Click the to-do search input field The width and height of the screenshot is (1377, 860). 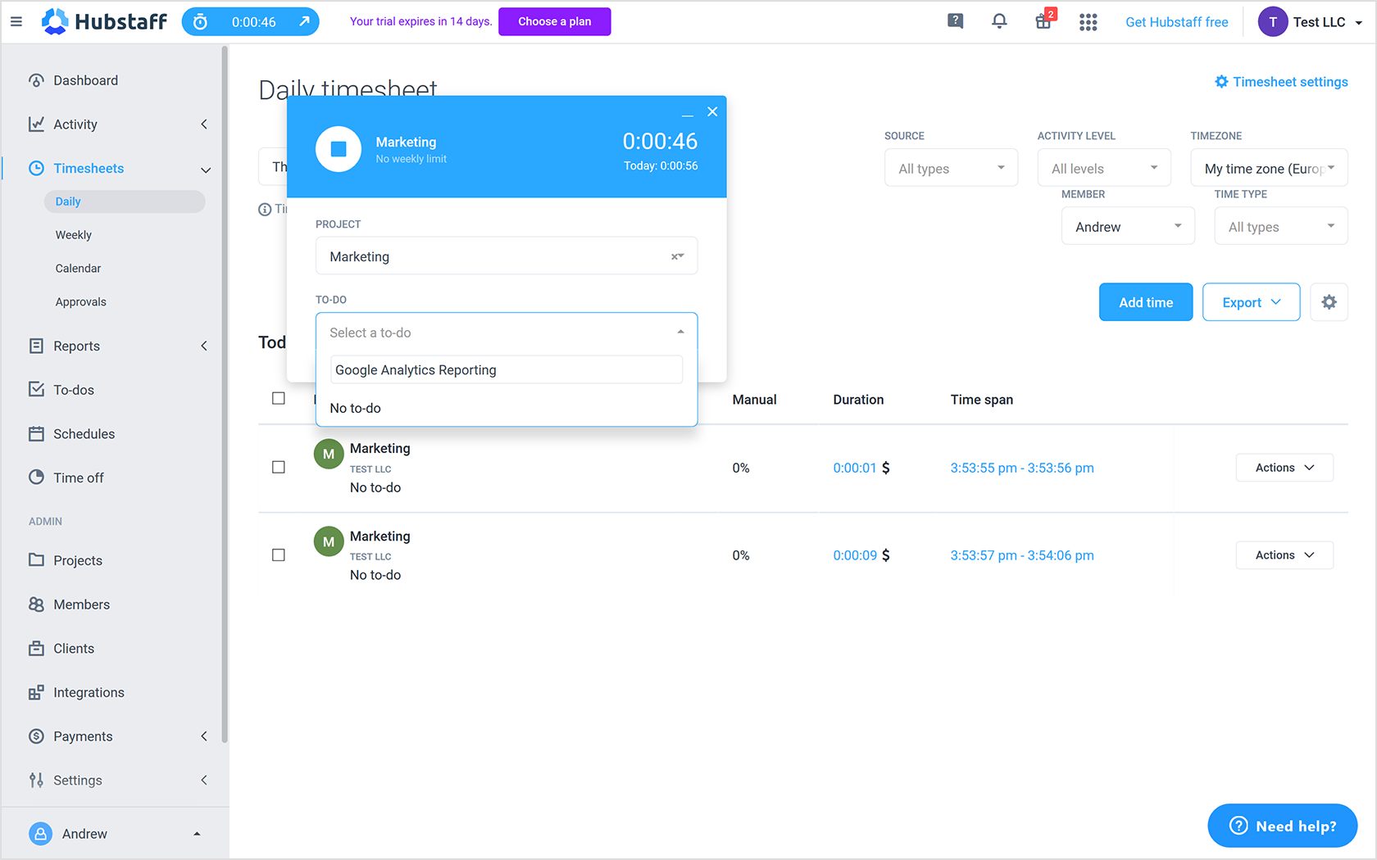pos(506,369)
